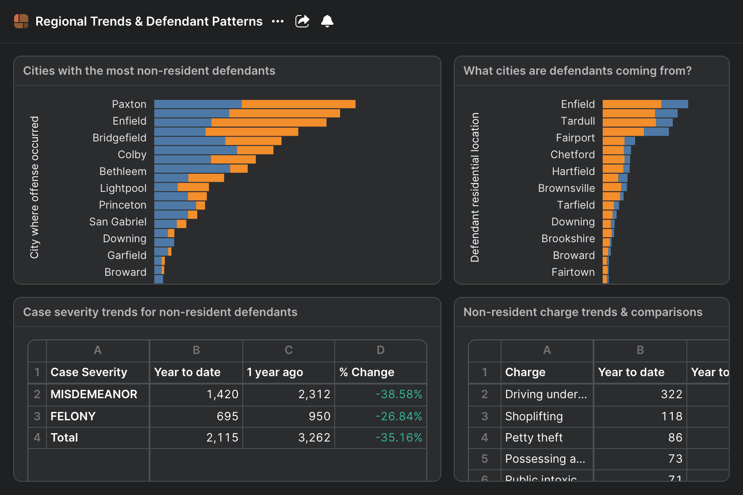The width and height of the screenshot is (743, 495).
Task: Click the Driving under... charge cell
Action: pyautogui.click(x=547, y=394)
